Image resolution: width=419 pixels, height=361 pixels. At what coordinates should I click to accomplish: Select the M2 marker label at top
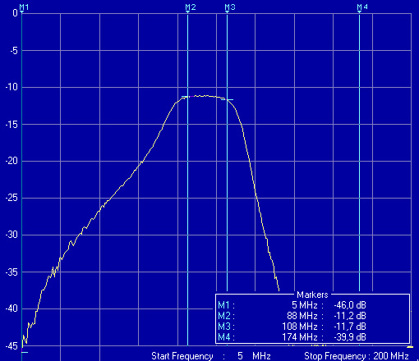pos(191,7)
